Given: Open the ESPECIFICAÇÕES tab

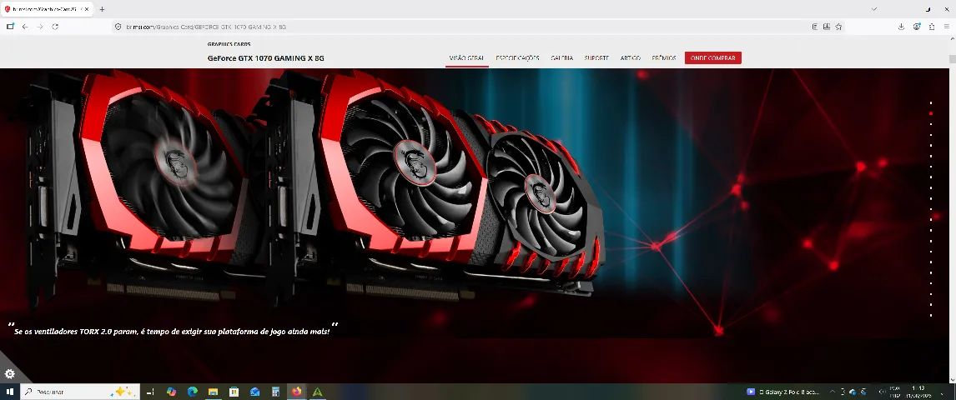Looking at the screenshot, I should (x=518, y=58).
